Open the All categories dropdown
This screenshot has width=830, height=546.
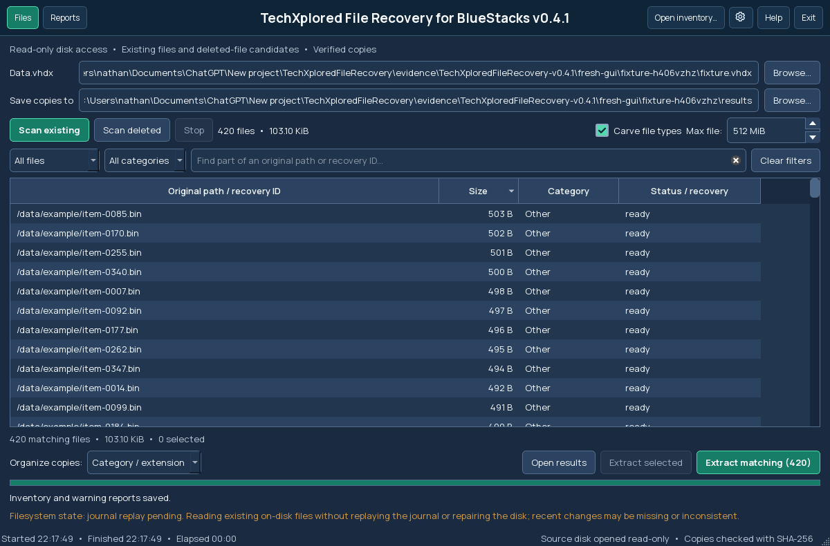coord(145,160)
